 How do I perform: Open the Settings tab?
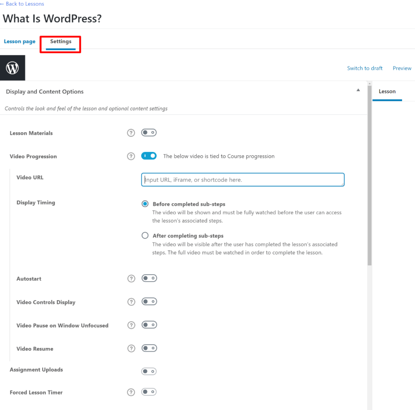click(x=61, y=42)
